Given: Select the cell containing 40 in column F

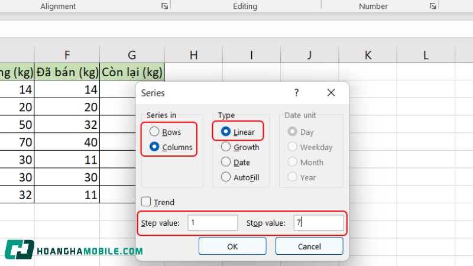Looking at the screenshot, I should pyautogui.click(x=67, y=142).
